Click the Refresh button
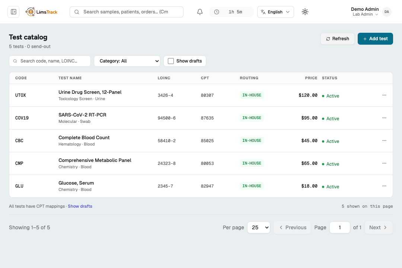The width and height of the screenshot is (402, 268). click(x=337, y=39)
